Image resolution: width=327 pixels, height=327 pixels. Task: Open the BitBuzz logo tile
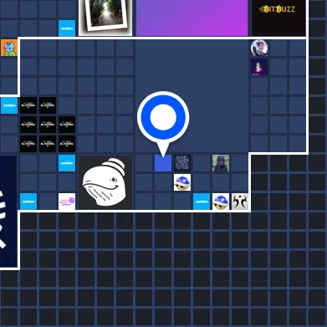pos(278,18)
